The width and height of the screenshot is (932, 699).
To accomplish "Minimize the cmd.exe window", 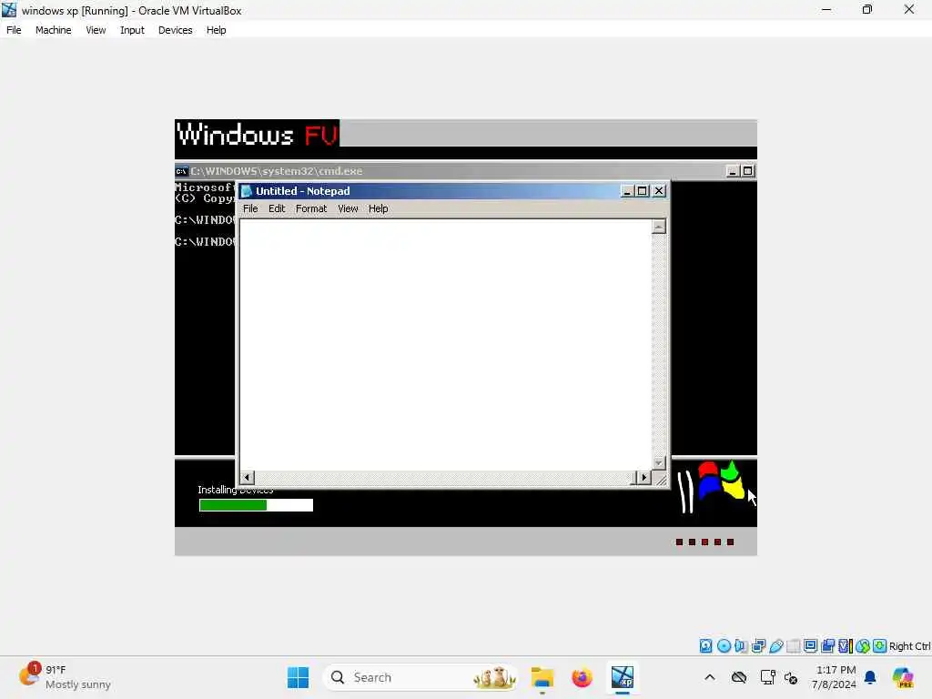I will [x=733, y=171].
